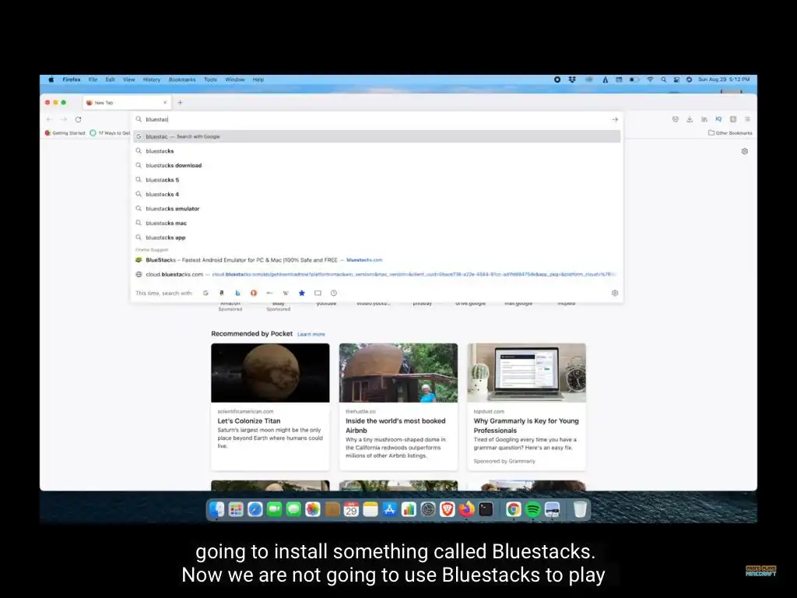The height and width of the screenshot is (598, 797).
Task: Open '17 Ways to Get' bookmark
Action: [x=110, y=133]
